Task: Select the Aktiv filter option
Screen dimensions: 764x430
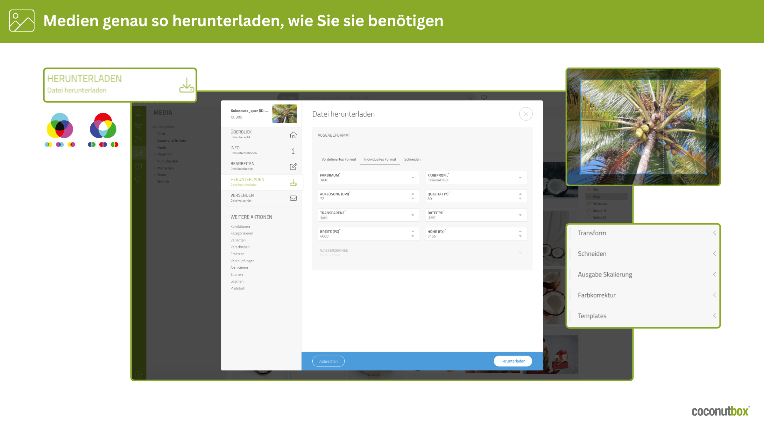Action: point(597,196)
